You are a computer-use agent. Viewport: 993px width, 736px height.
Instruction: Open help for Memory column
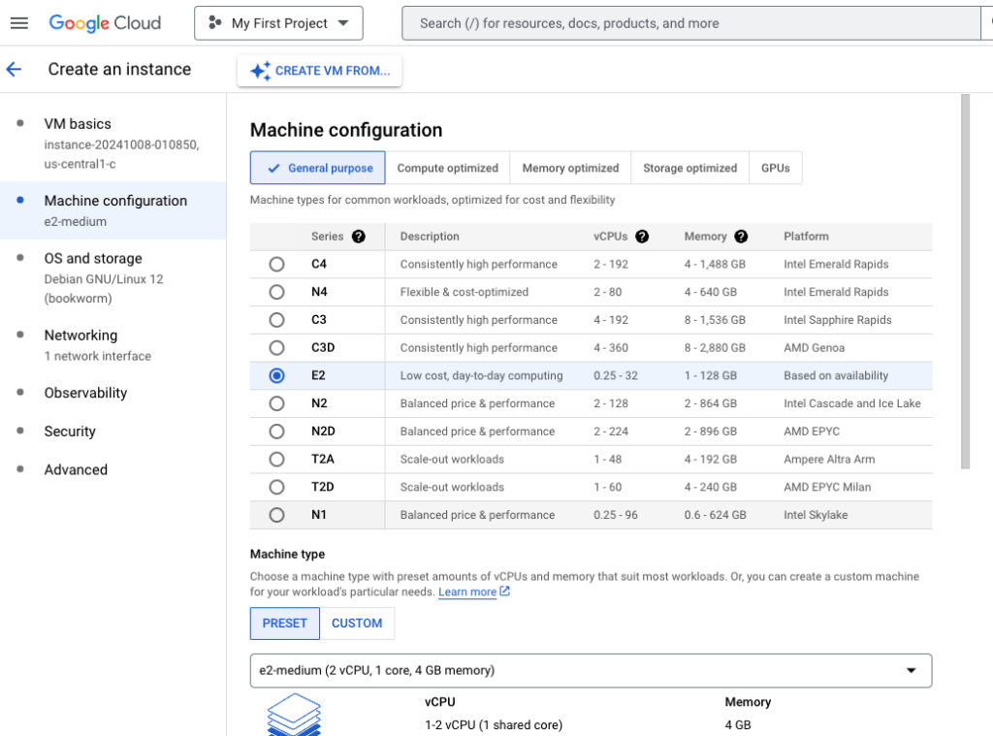[741, 237]
